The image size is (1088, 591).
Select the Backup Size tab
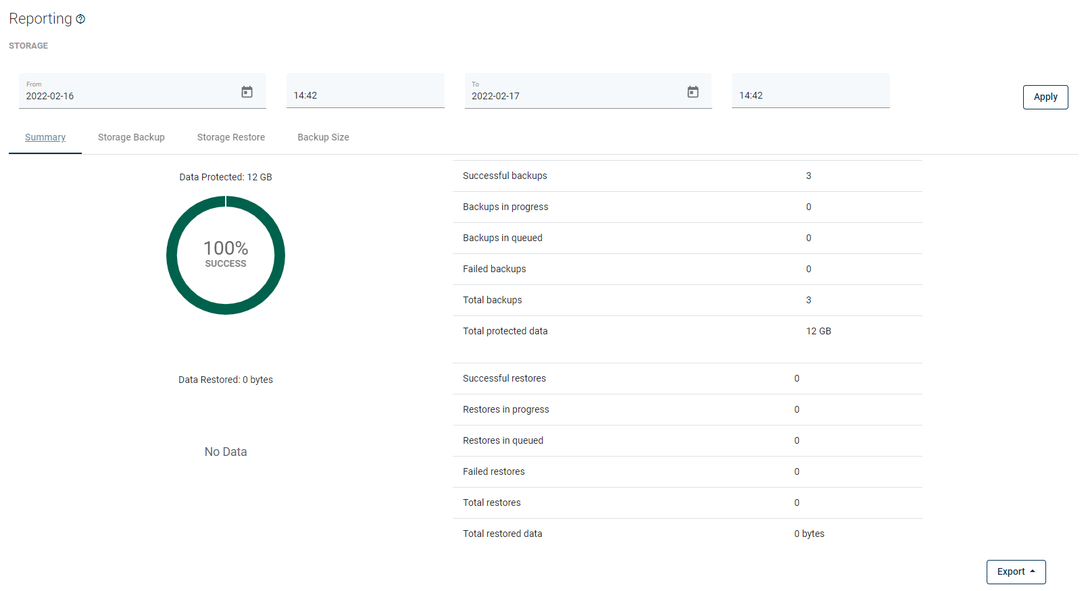(x=323, y=137)
